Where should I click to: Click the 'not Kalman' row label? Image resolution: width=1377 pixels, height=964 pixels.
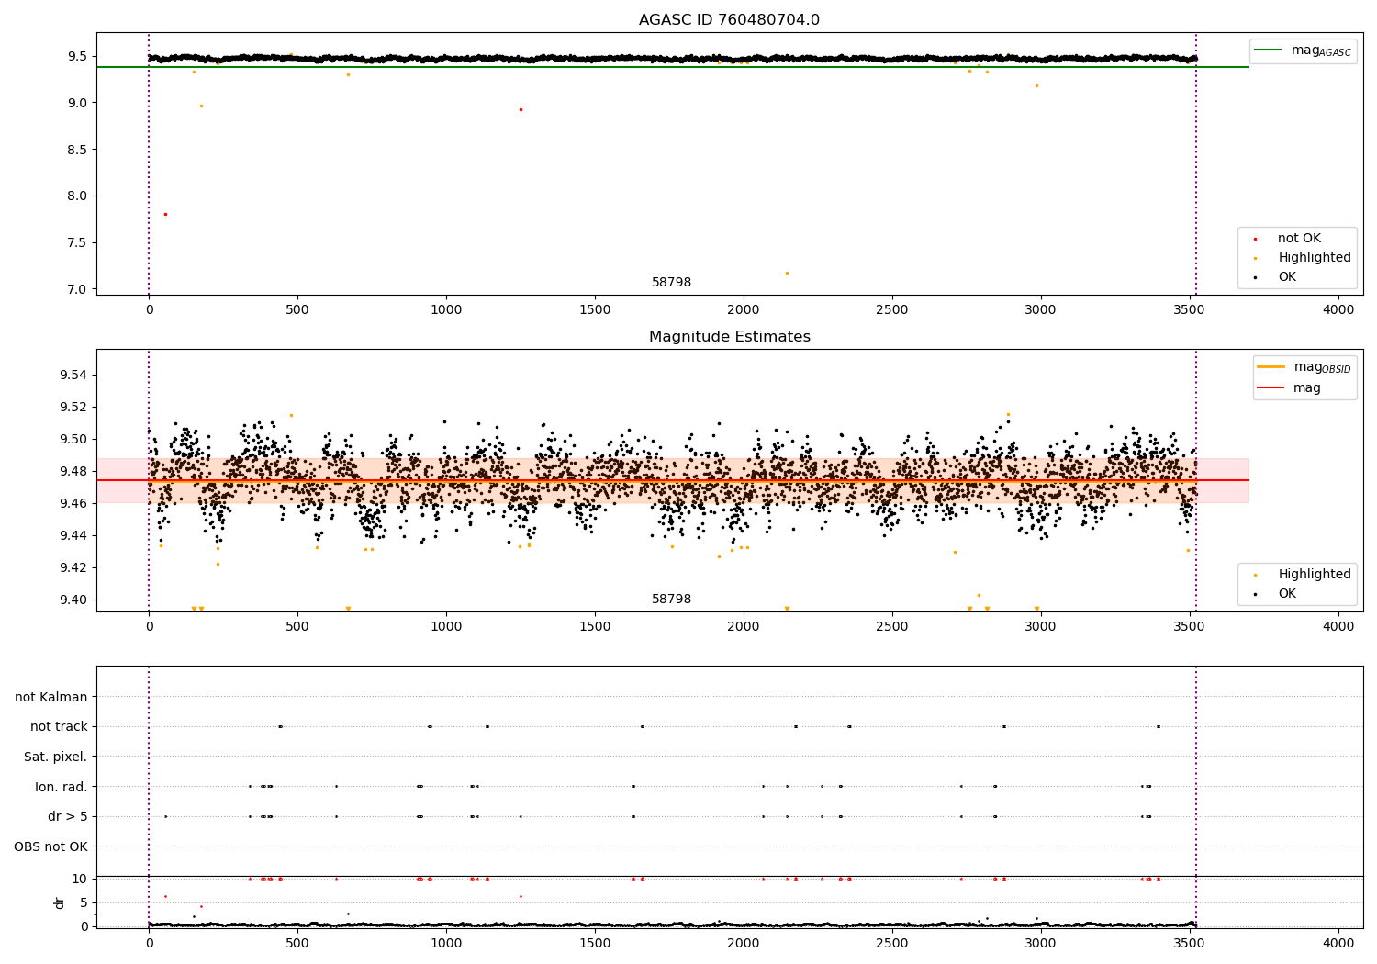(x=51, y=697)
